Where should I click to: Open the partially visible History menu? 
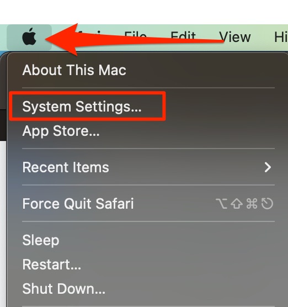(x=281, y=37)
